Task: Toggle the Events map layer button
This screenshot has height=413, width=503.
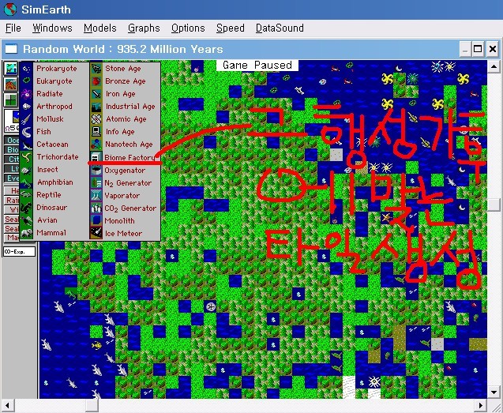Action: click(x=12, y=178)
